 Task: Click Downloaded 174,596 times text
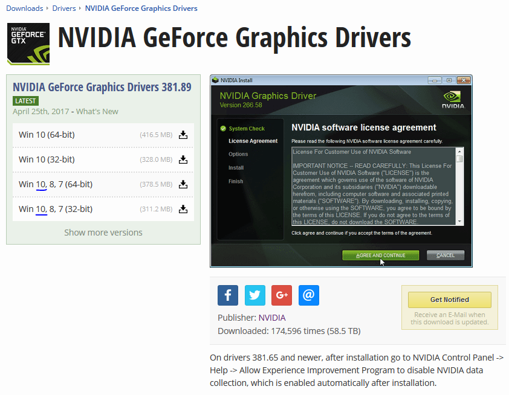click(289, 331)
